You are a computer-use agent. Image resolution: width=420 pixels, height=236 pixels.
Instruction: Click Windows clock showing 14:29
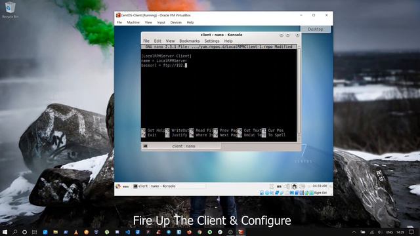400,232
